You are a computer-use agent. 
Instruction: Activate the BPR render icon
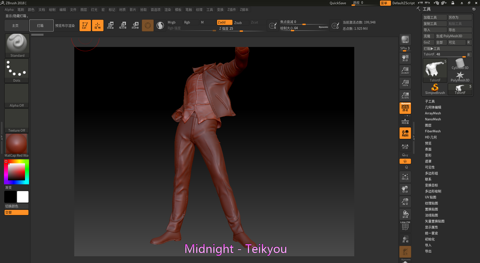click(x=405, y=39)
